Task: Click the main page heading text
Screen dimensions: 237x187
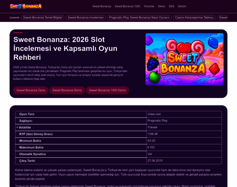Action: (65, 49)
